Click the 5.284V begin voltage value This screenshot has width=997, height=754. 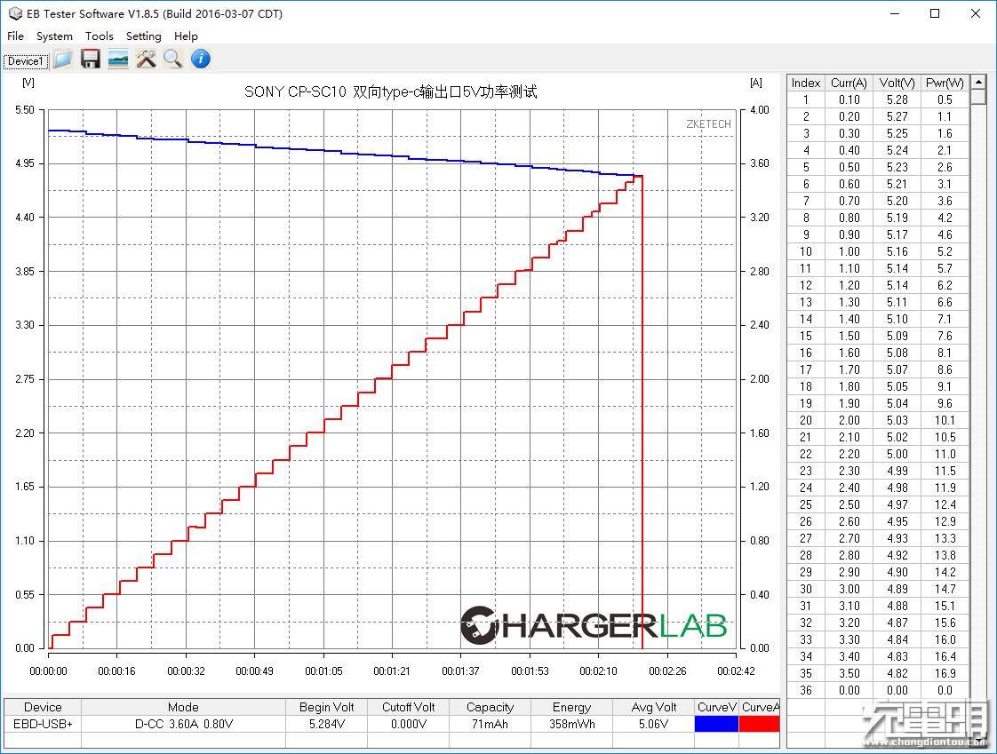(x=326, y=724)
